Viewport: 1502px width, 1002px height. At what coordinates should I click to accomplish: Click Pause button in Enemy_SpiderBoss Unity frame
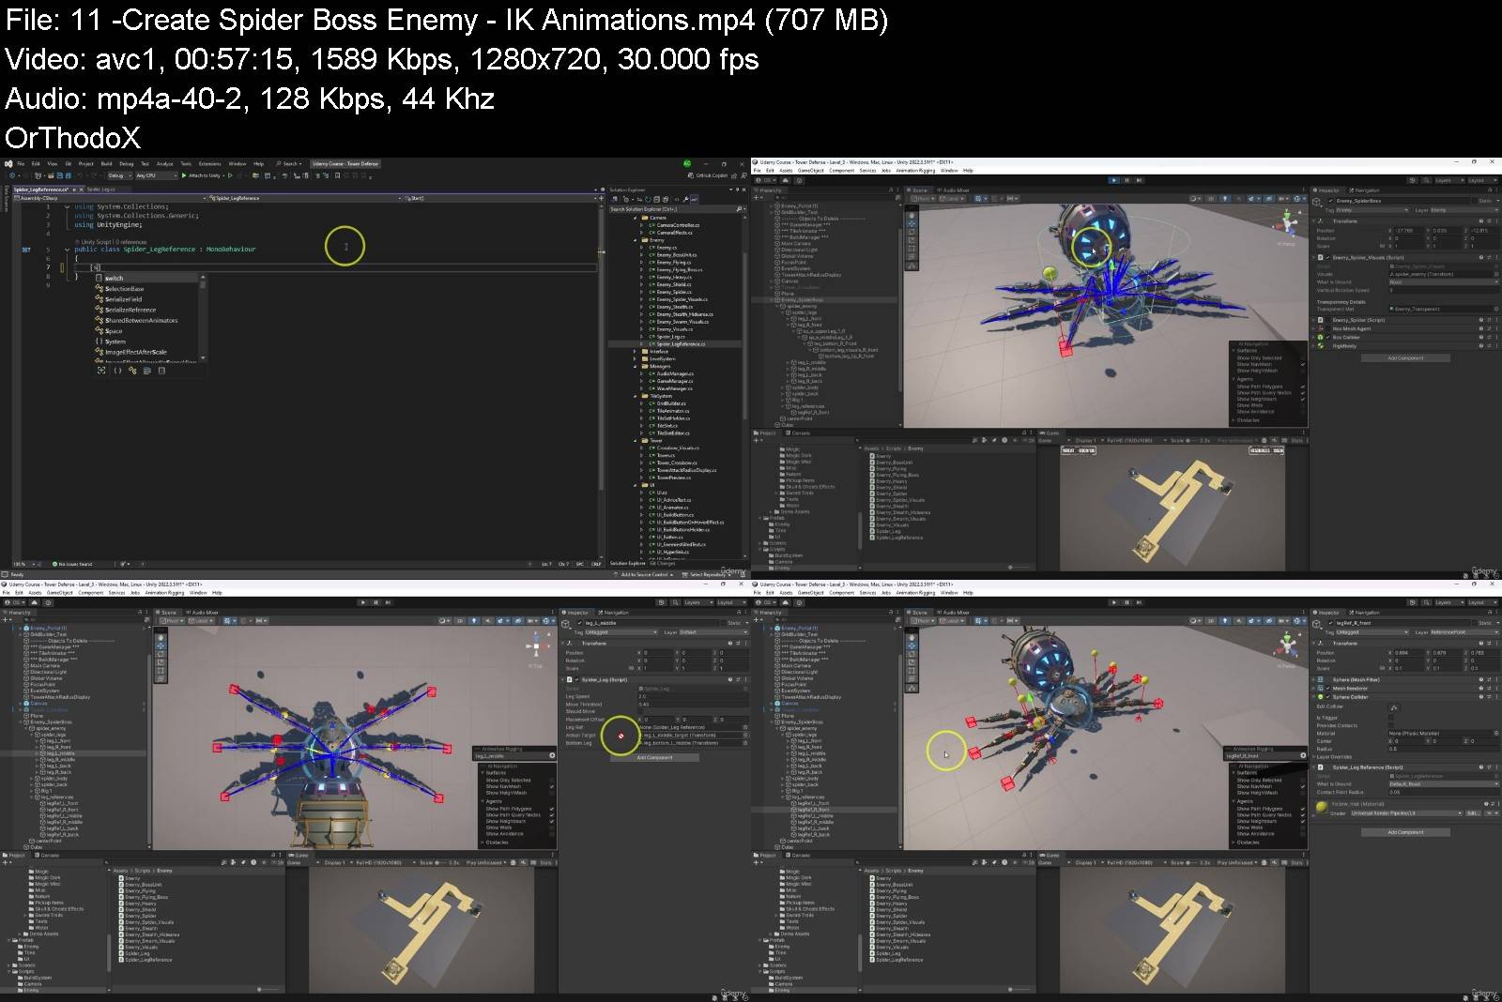pos(1126,180)
